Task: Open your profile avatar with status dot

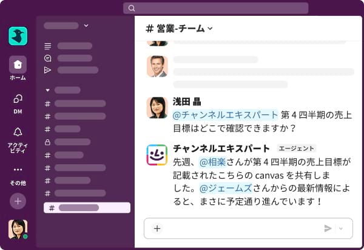Action: coord(18,229)
